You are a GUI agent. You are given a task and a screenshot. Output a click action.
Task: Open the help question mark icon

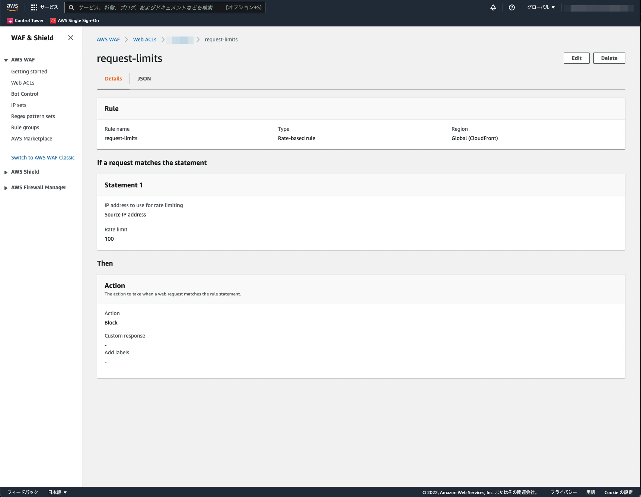click(x=512, y=7)
